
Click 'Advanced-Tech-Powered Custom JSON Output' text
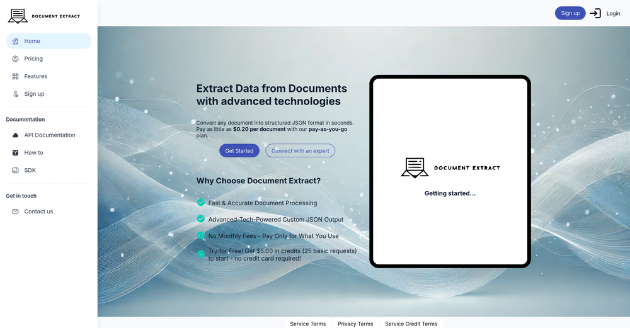pyautogui.click(x=276, y=220)
